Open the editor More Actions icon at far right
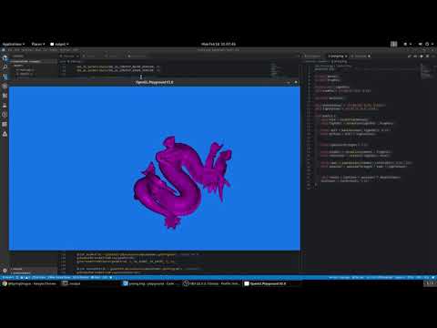Viewport: 437px width, 328px height. tap(433, 56)
